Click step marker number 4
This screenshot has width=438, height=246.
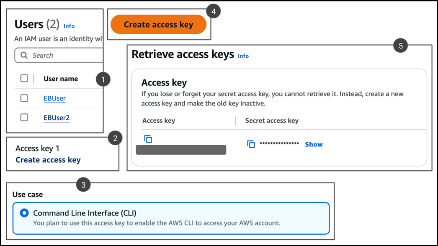click(214, 11)
